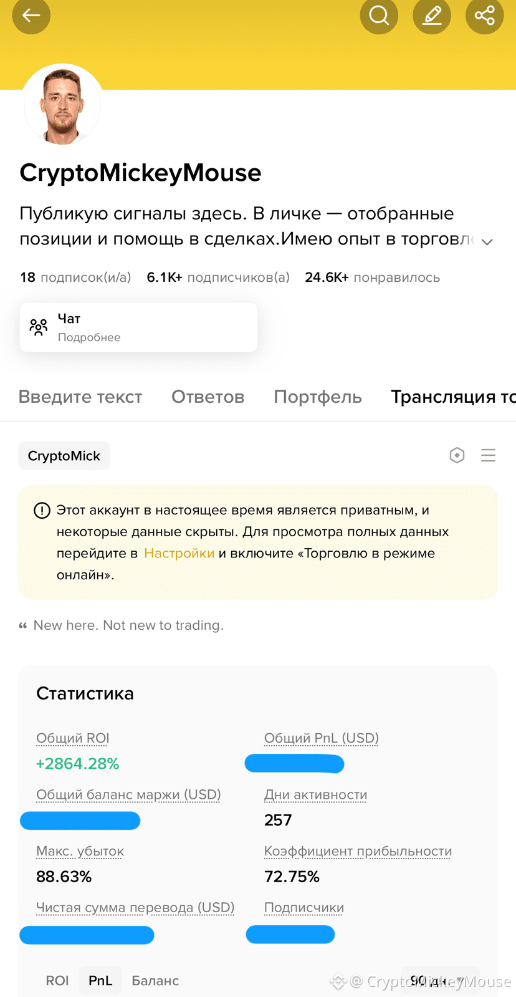The height and width of the screenshot is (997, 516).
Task: Select the ROI chart toggle
Action: click(57, 981)
